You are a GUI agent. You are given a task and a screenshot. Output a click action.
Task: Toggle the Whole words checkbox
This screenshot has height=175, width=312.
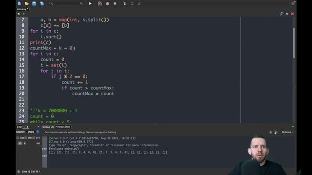tap(26, 138)
